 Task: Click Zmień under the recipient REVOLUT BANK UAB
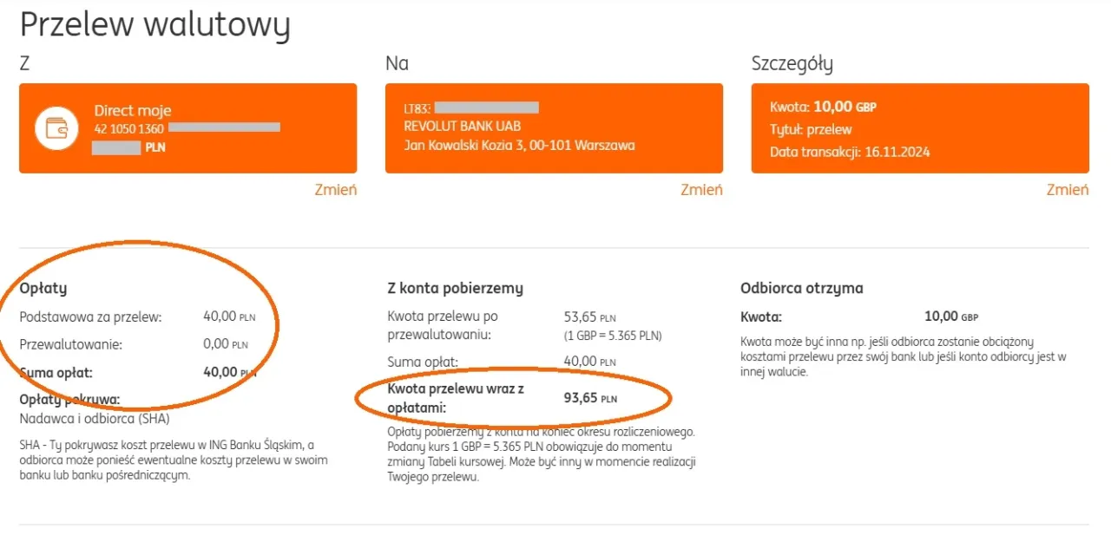701,189
